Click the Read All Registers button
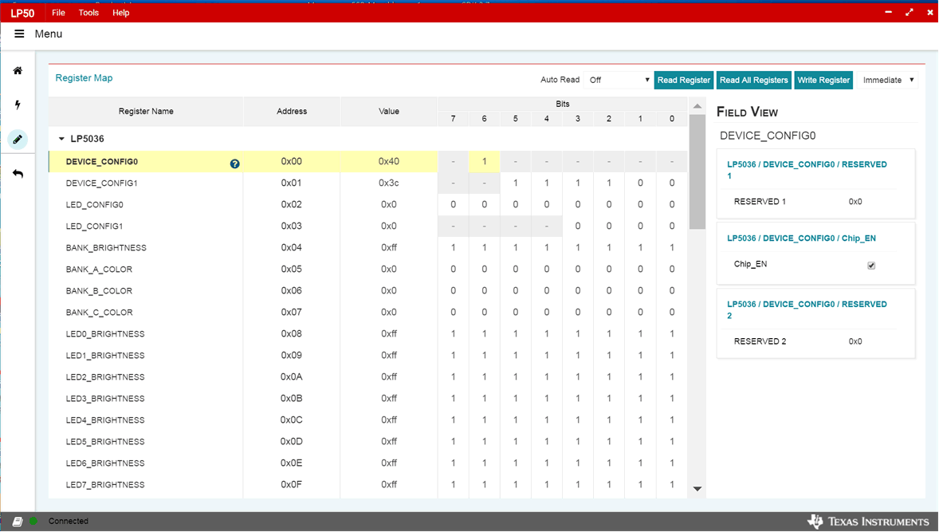 [x=753, y=81]
